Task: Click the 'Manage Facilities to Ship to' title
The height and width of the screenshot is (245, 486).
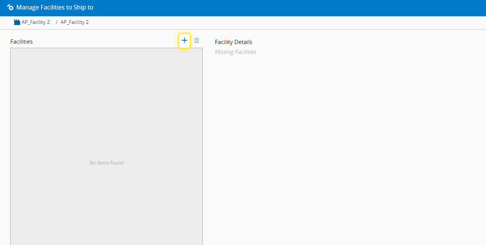Action: (55, 8)
